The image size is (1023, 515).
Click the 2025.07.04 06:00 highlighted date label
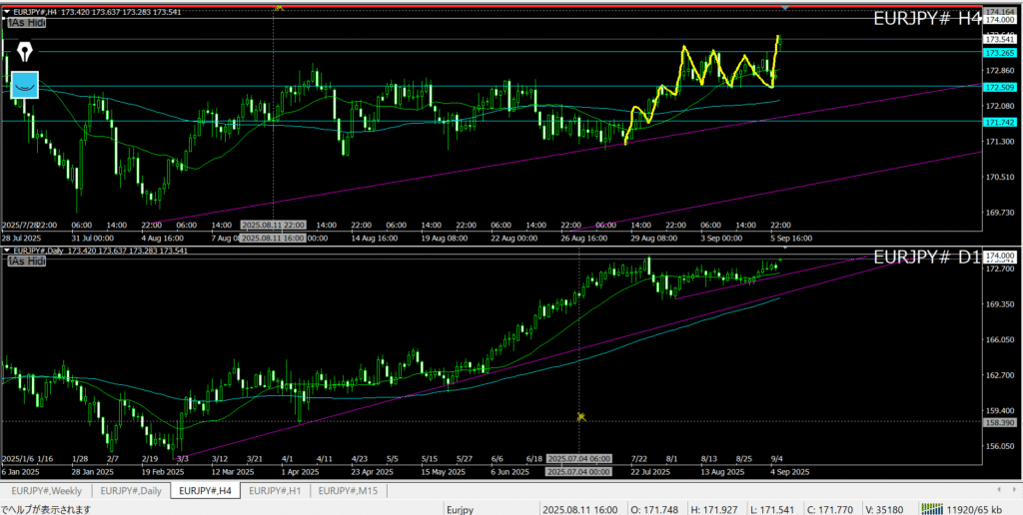(x=578, y=458)
